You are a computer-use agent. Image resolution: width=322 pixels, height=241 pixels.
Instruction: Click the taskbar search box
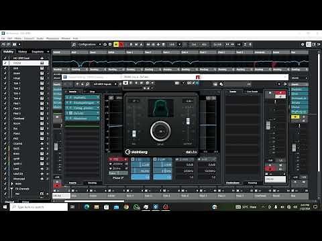39,207
